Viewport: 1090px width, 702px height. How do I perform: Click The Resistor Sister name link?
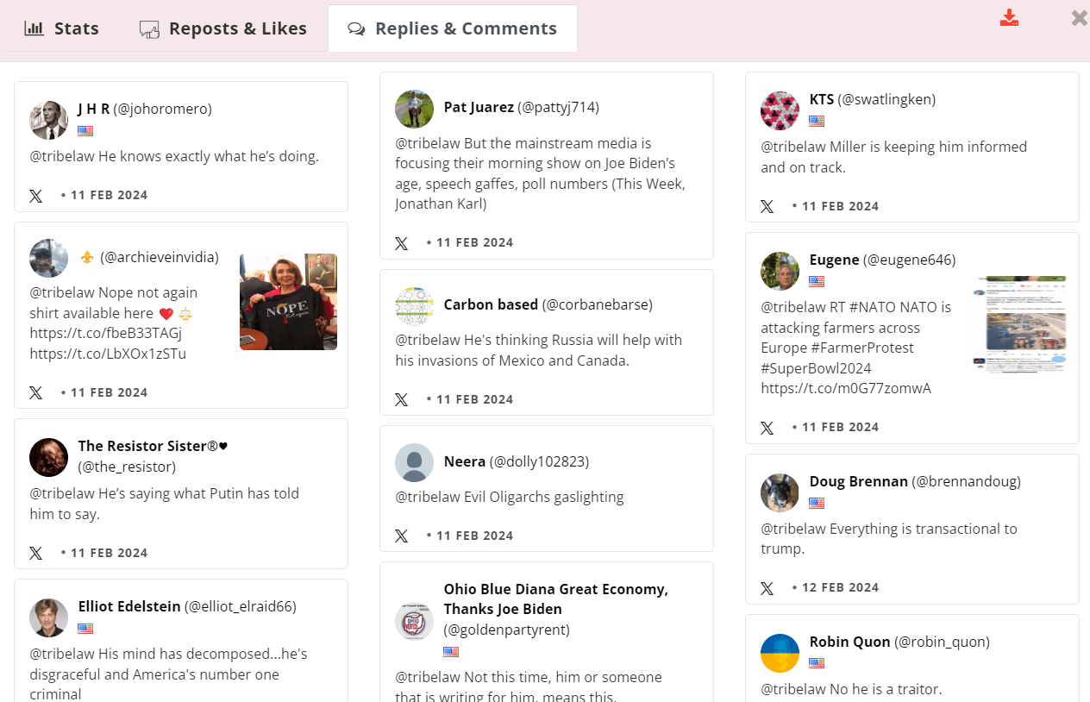pyautogui.click(x=153, y=446)
